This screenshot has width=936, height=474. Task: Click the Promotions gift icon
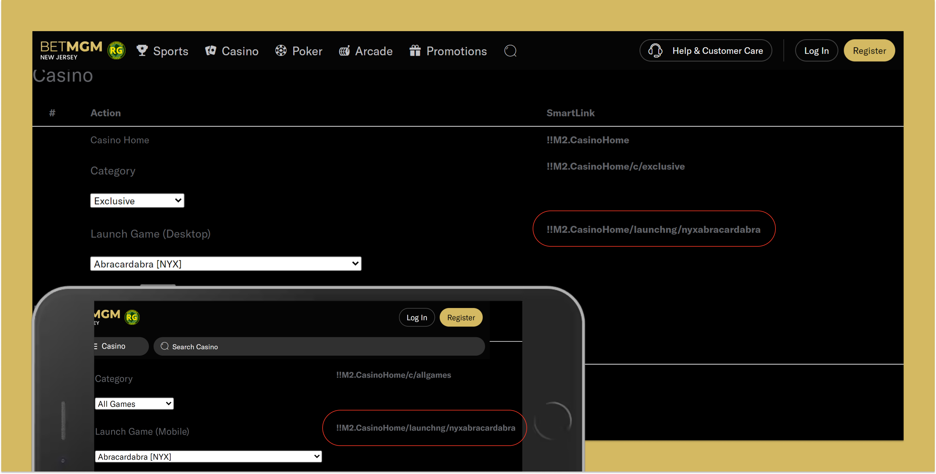tap(415, 50)
